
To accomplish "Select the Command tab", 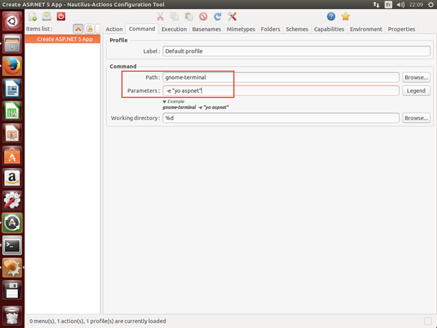I will [142, 29].
